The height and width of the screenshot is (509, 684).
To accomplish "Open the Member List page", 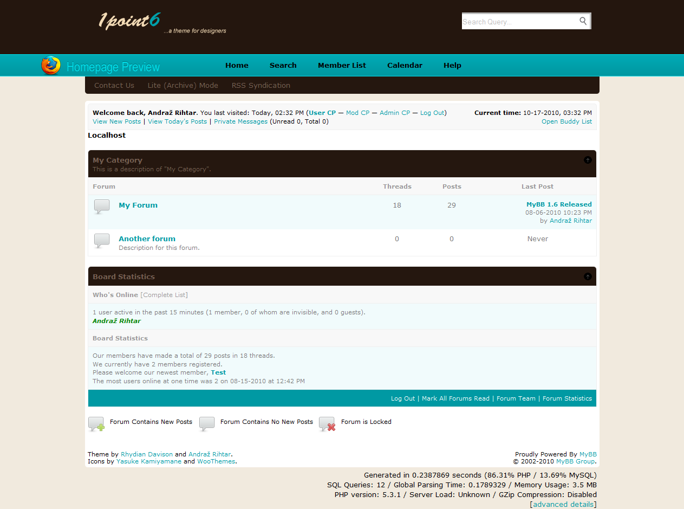I will 342,65.
